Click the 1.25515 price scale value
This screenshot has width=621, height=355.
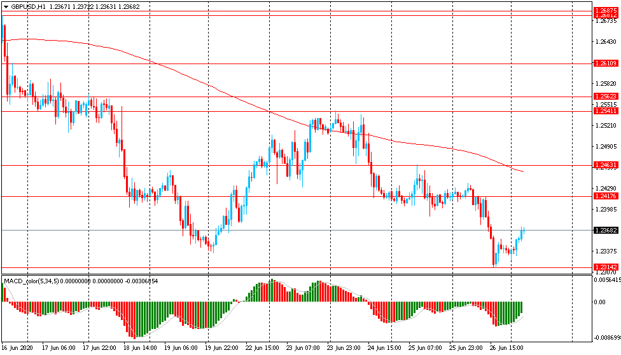click(x=606, y=104)
